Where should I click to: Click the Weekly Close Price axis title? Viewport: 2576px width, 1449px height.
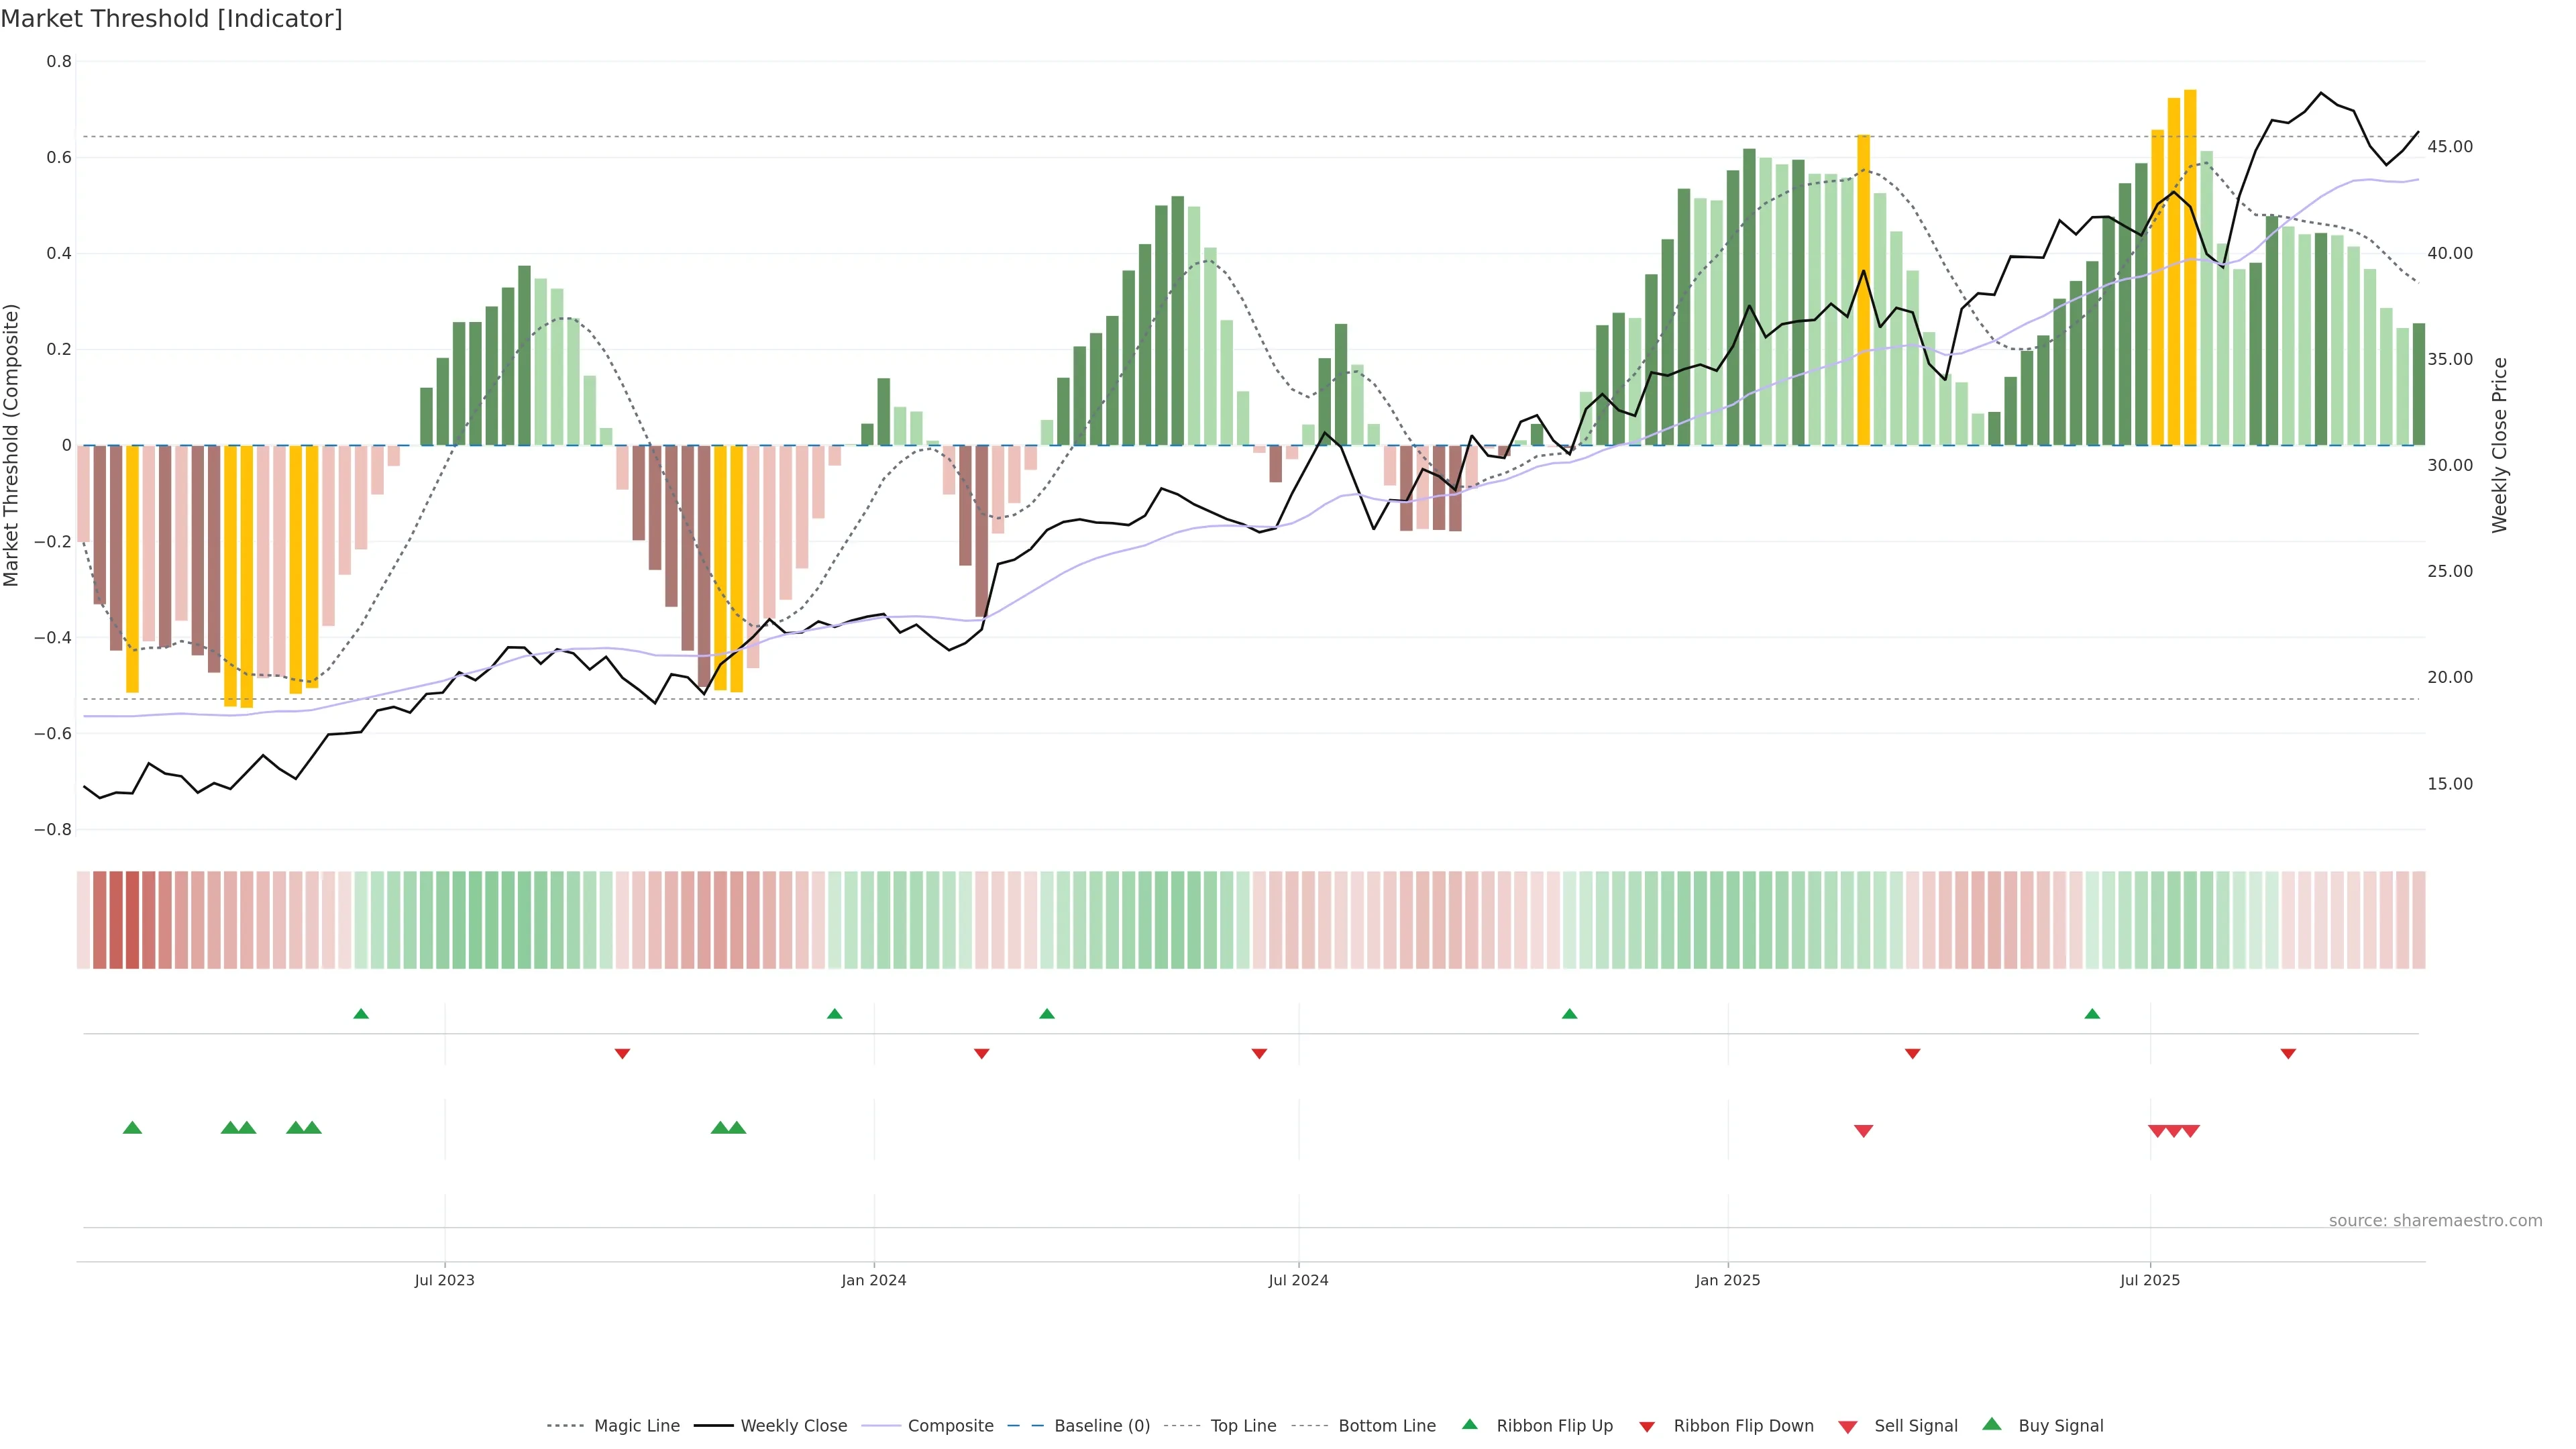(2499, 445)
